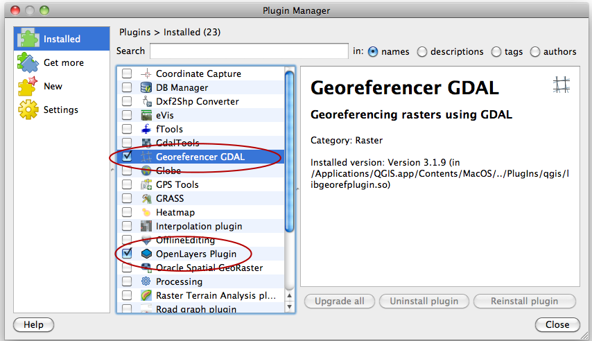This screenshot has width=592, height=341.
Task: Enable the DB Manager checkbox
Action: click(127, 87)
